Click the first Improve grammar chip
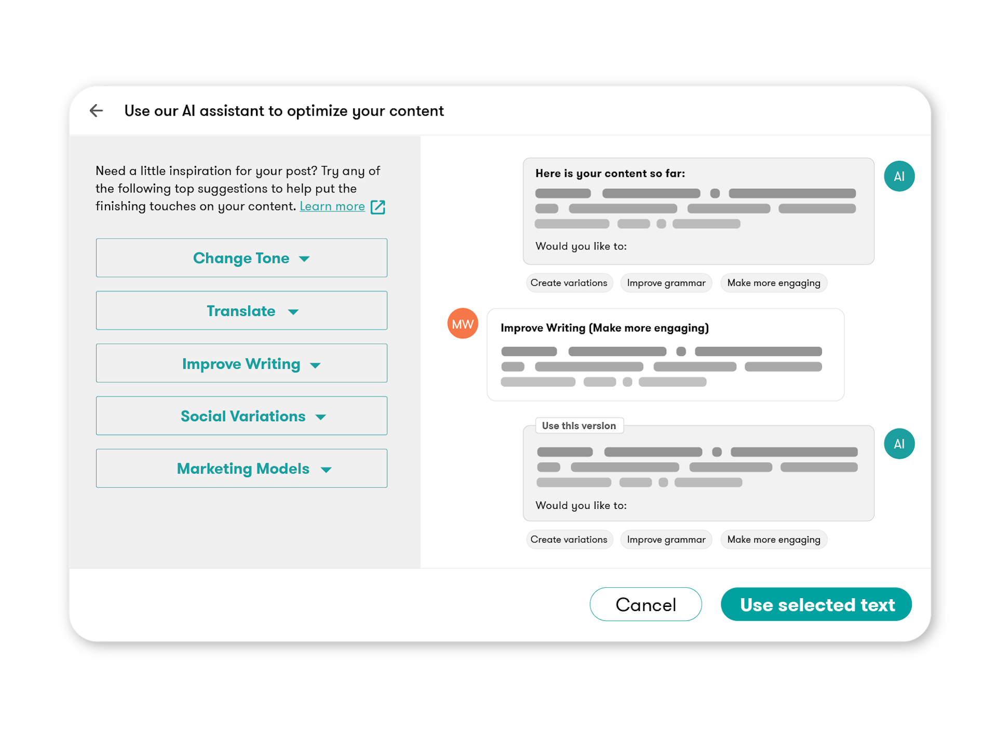Screen dimensions: 997x747 (x=666, y=283)
